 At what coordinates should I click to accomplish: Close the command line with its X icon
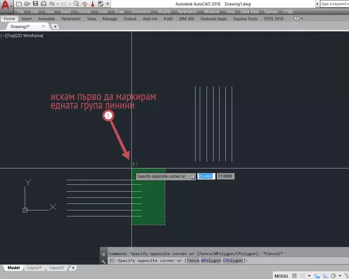(104, 254)
